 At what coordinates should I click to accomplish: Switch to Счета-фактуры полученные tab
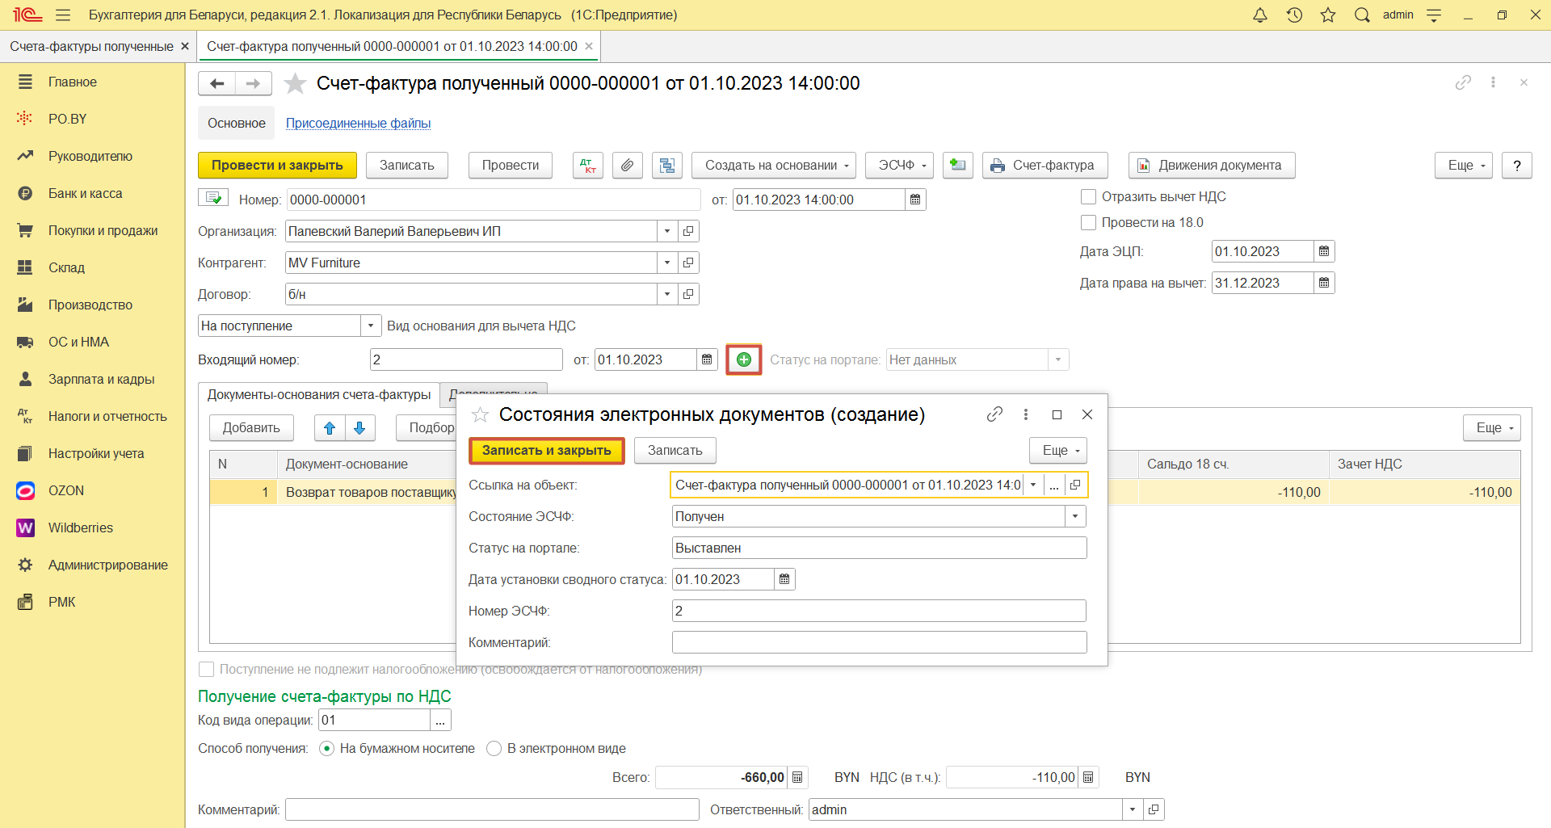click(91, 46)
